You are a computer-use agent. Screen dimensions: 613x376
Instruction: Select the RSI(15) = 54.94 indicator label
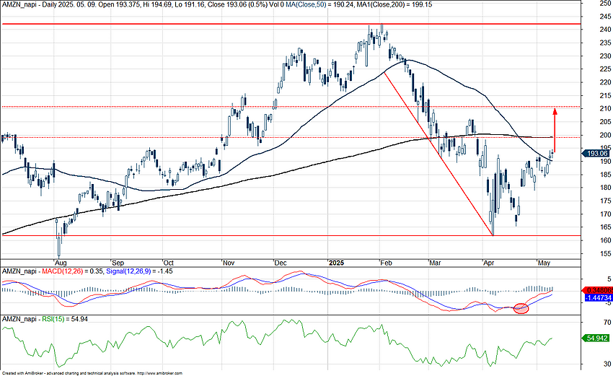64,319
